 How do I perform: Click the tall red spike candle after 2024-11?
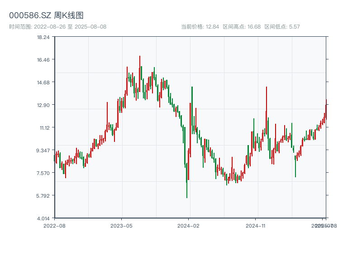267,111
